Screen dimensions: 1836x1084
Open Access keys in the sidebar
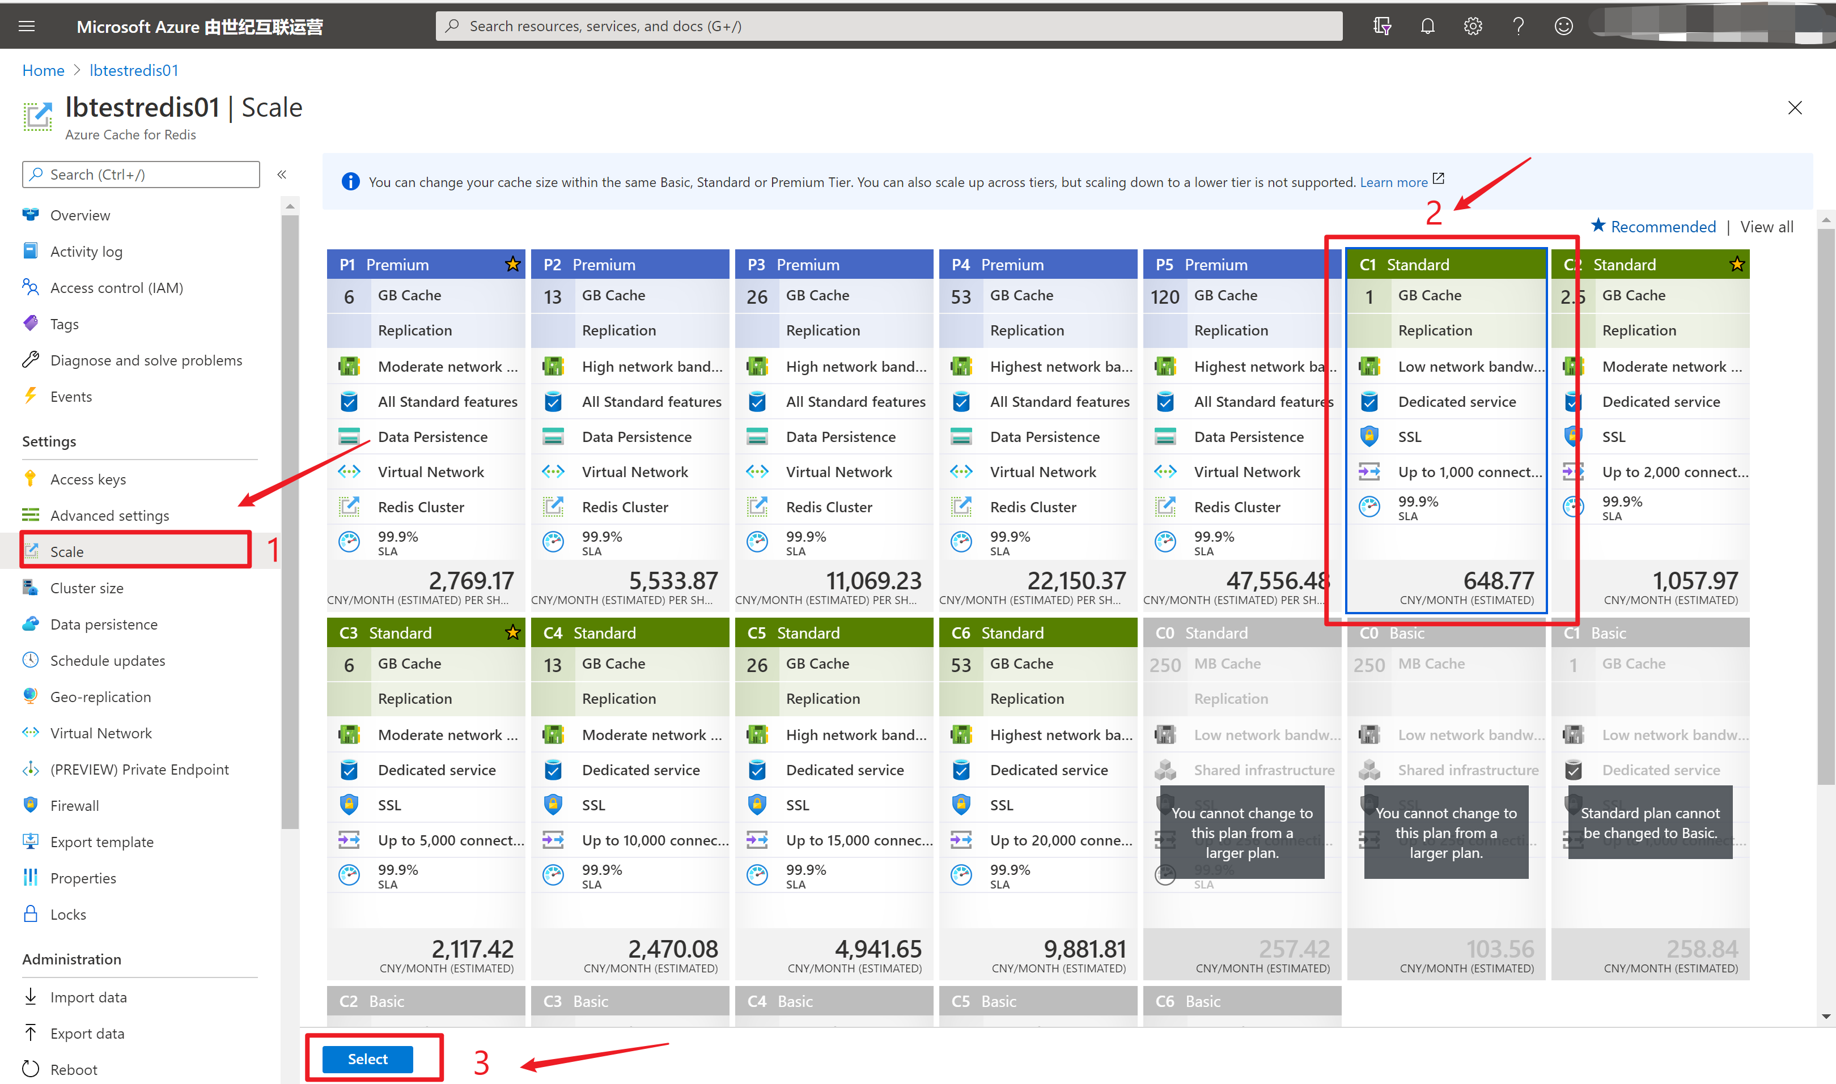88,479
